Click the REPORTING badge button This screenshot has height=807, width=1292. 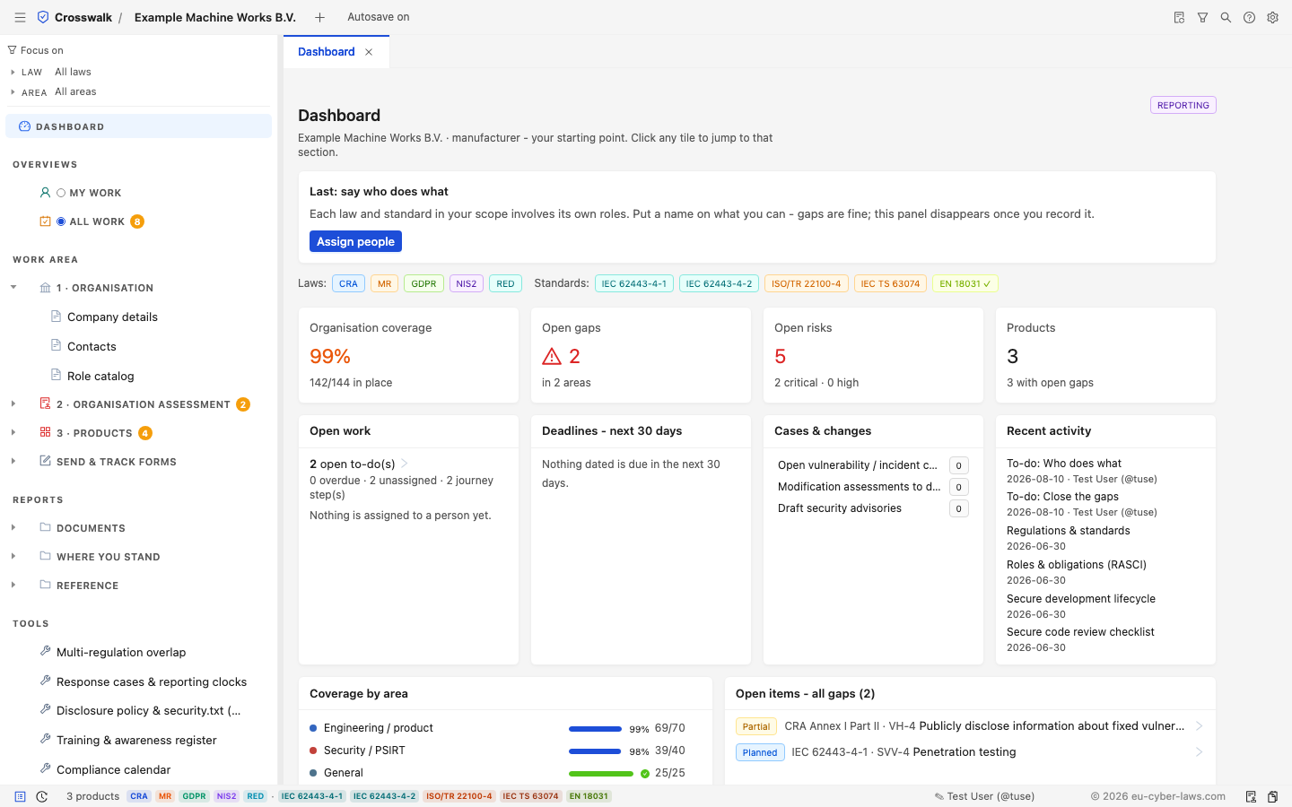point(1183,105)
